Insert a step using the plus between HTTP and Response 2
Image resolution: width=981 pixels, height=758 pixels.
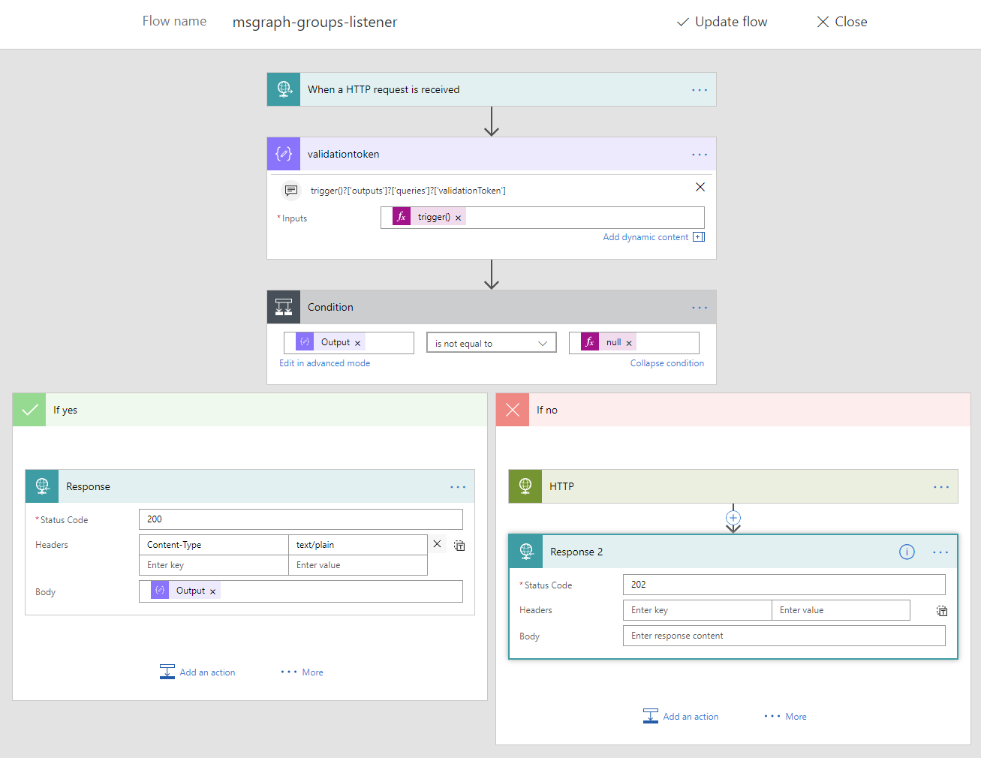tap(733, 518)
